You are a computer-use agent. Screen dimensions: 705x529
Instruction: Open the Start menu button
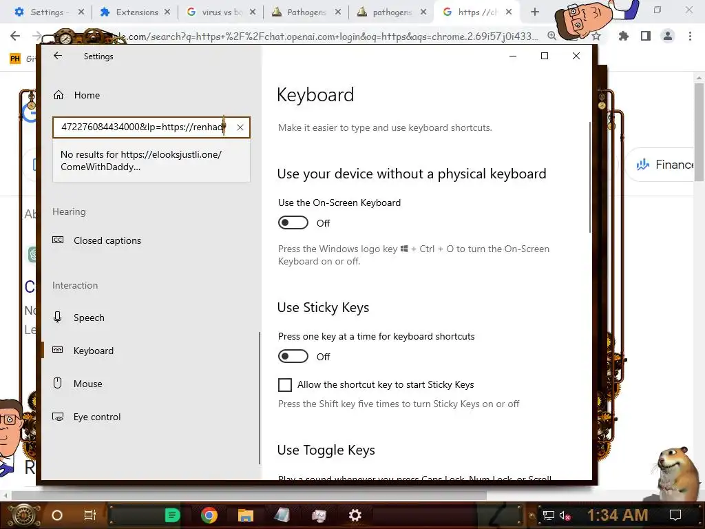click(x=24, y=515)
